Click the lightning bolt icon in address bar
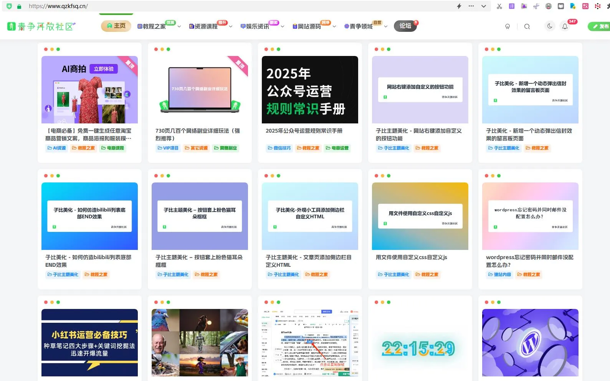This screenshot has height=381, width=610. coord(459,6)
